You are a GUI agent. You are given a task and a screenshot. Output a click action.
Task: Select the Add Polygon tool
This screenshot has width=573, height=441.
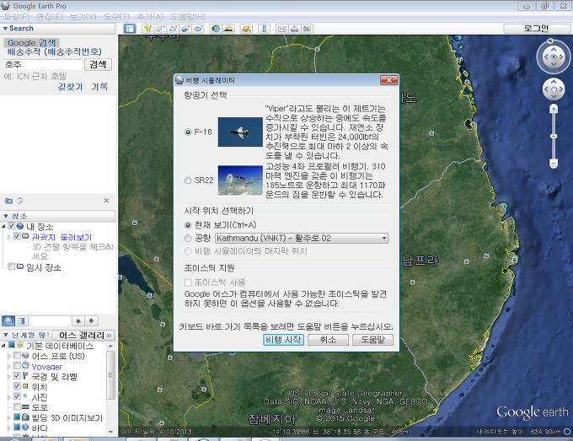[160, 29]
